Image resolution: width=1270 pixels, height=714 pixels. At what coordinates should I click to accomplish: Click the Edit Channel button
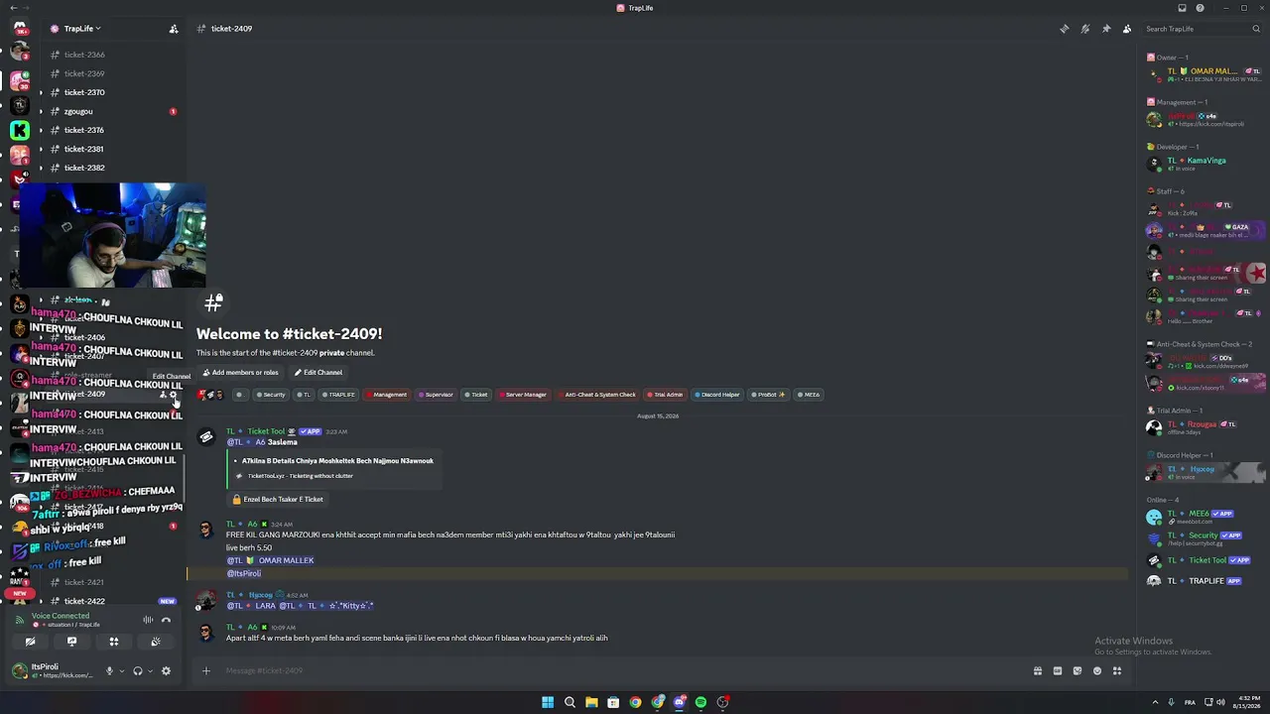point(318,373)
